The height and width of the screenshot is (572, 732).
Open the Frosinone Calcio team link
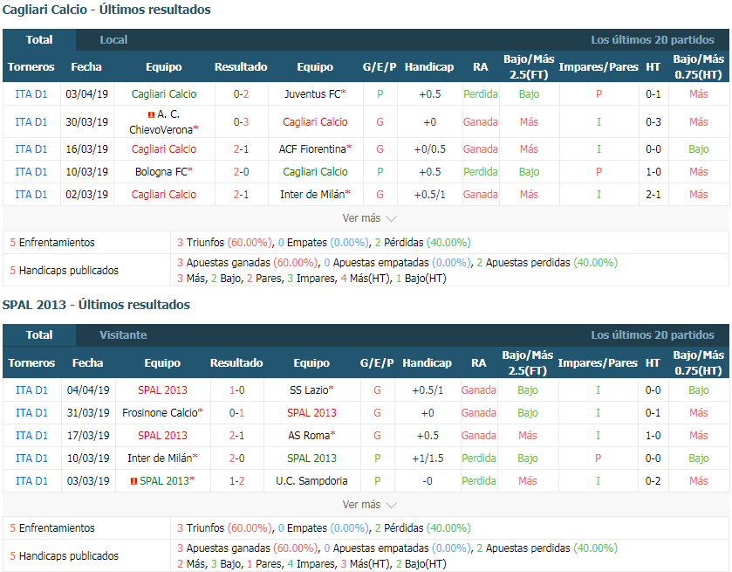(160, 413)
